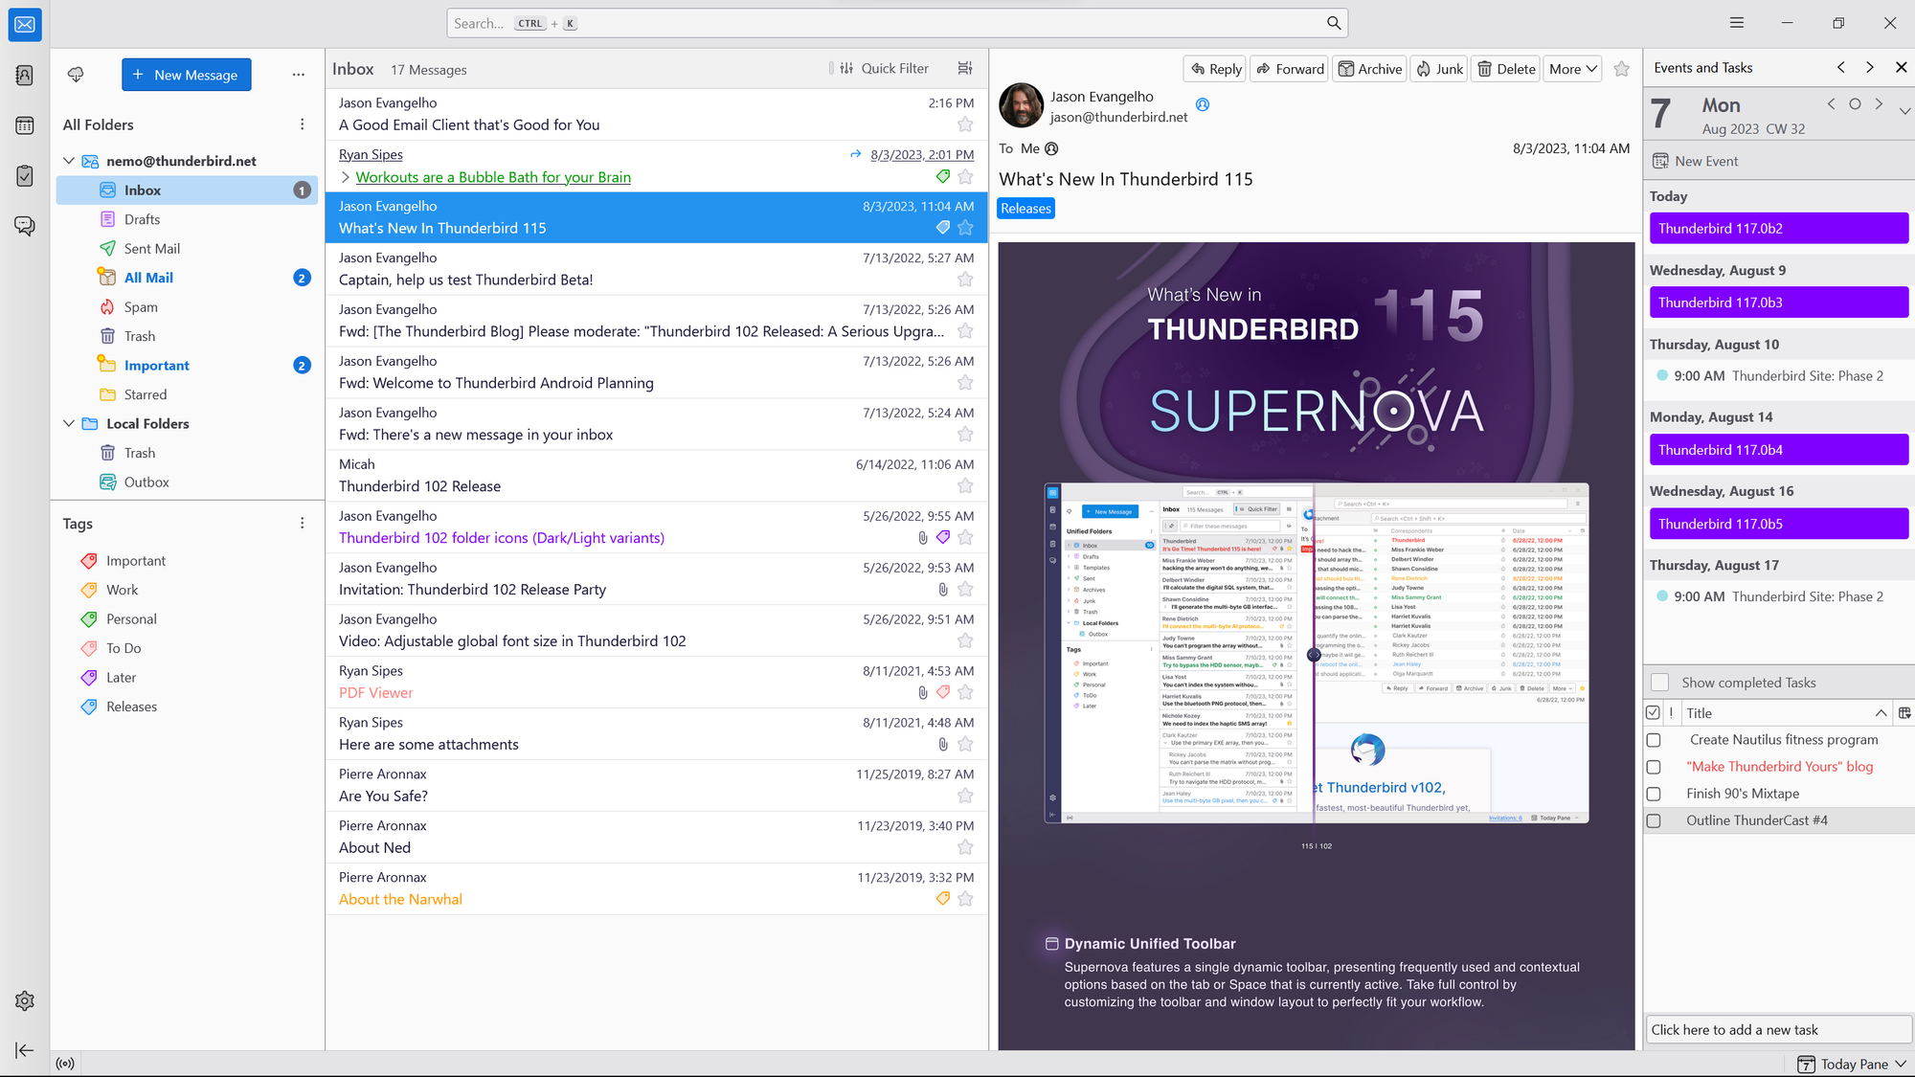Open the Important tag in sidebar
The height and width of the screenshot is (1077, 1915).
point(135,560)
